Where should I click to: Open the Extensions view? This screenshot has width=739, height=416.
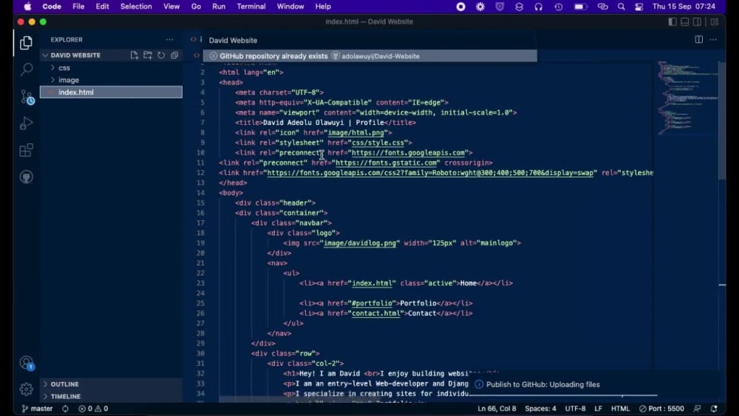[x=27, y=150]
